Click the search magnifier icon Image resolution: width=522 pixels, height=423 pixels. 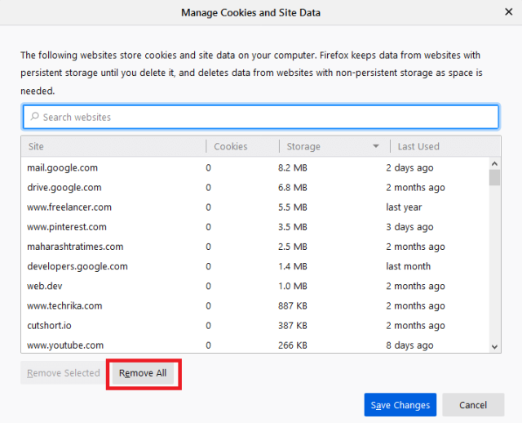click(x=34, y=116)
